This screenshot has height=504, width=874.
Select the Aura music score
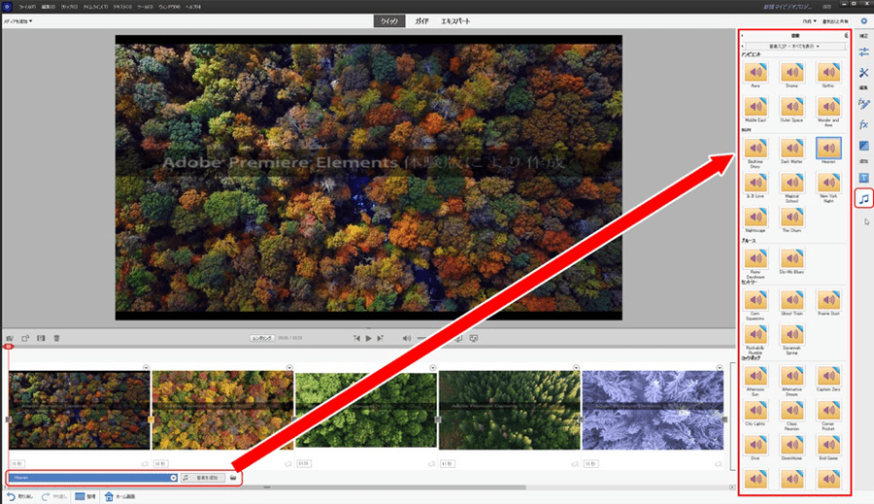(756, 75)
